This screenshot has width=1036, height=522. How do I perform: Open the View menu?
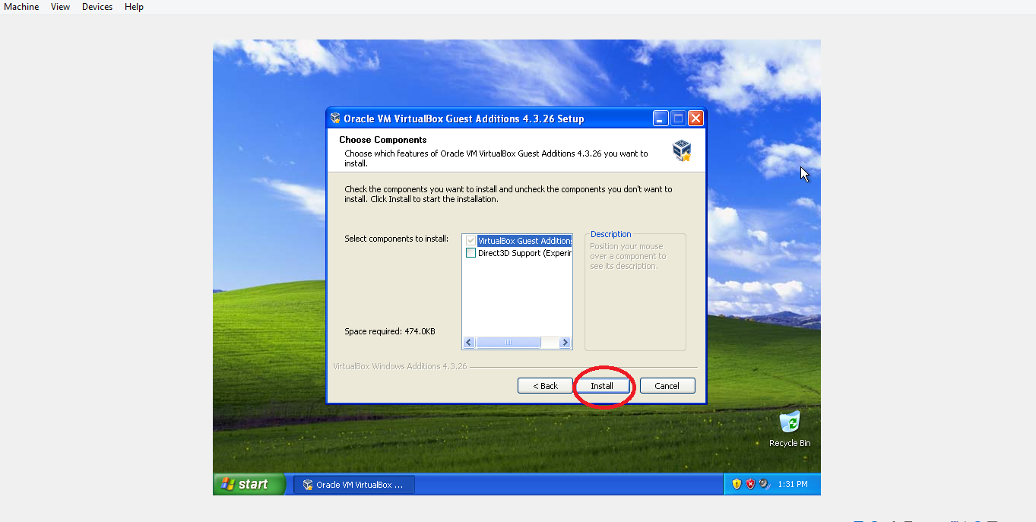click(60, 7)
